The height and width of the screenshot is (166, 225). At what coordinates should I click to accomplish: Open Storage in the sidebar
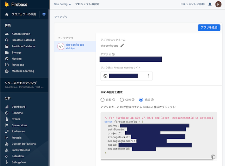[x=16, y=53]
